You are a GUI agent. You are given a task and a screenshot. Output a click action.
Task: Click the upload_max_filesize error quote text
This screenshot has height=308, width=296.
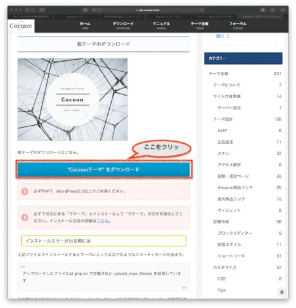point(102,277)
